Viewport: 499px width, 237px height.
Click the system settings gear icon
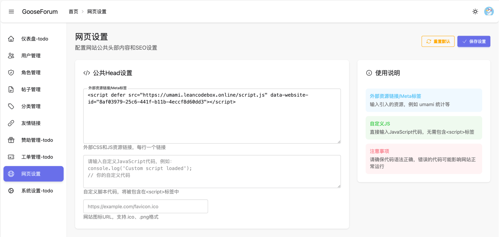(11, 191)
